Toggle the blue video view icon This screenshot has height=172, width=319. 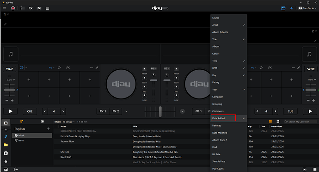[283, 8]
